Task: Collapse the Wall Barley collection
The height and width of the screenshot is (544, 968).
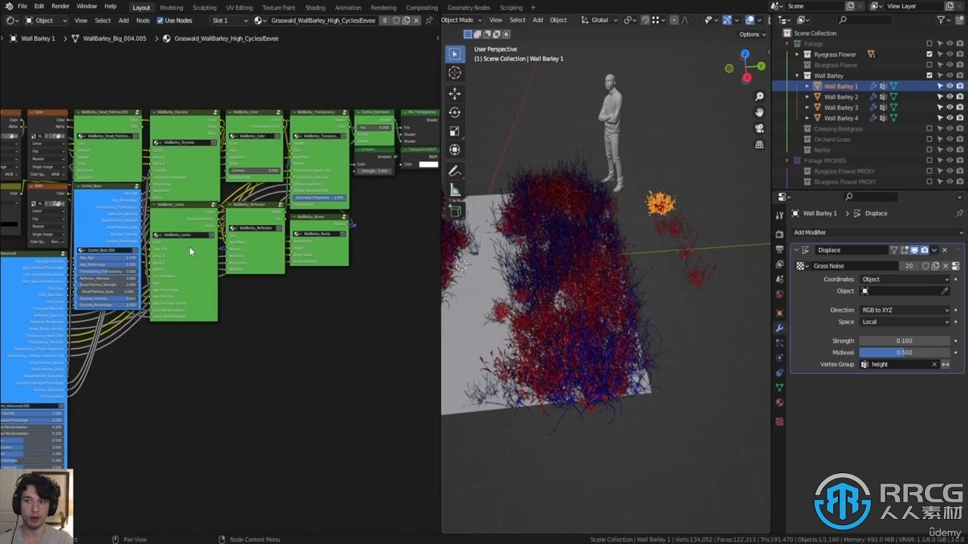Action: (797, 76)
